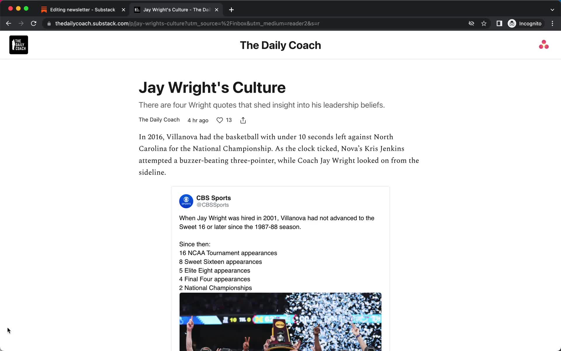
Task: Click the Substack favicon on first tab
Action: pos(44,9)
